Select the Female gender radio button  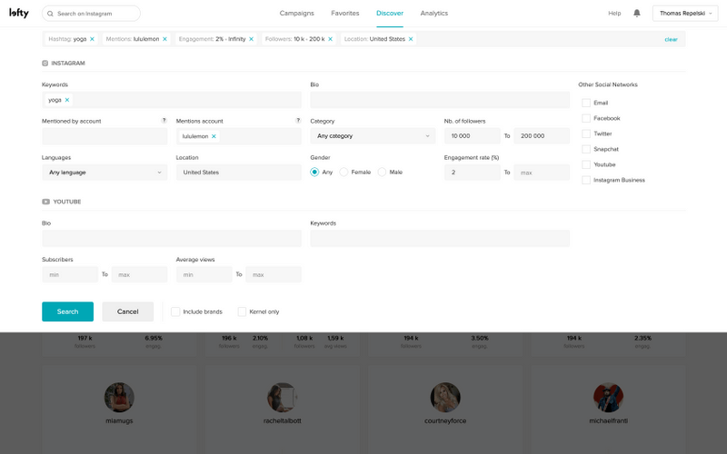click(344, 172)
